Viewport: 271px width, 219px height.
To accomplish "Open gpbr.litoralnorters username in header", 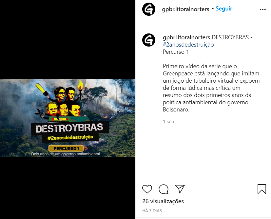I will click(185, 9).
